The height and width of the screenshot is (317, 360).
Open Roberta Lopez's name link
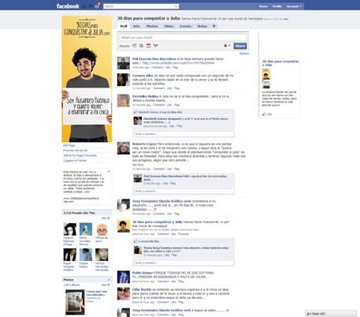click(x=144, y=144)
